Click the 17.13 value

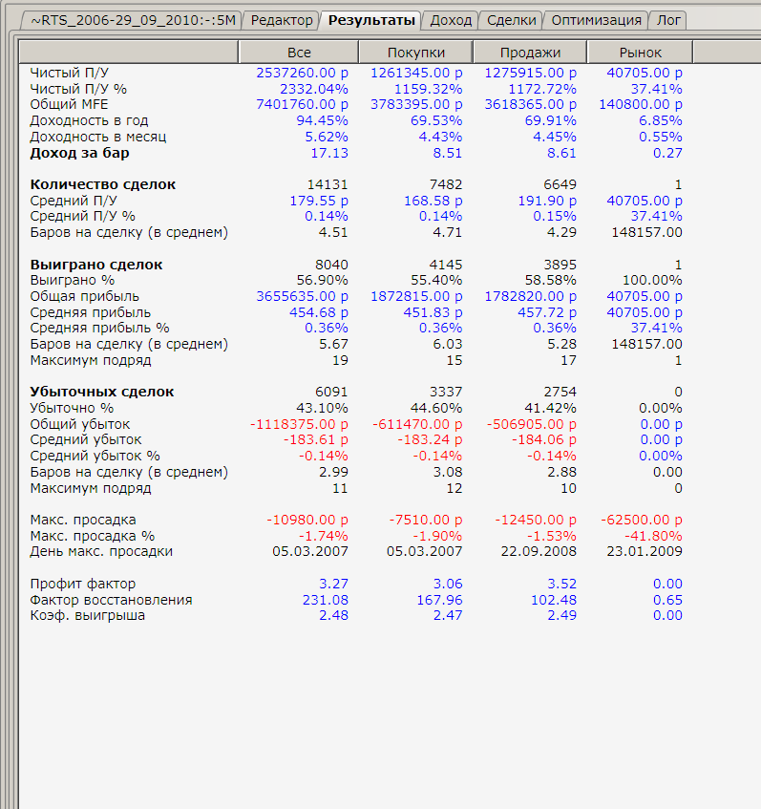329,153
